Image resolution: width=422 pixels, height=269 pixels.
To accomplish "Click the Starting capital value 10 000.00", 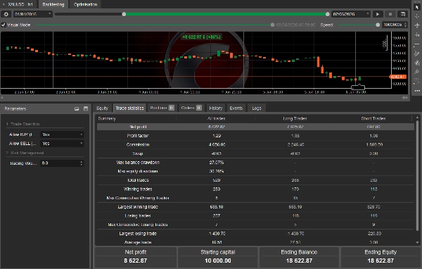I will tap(218, 261).
